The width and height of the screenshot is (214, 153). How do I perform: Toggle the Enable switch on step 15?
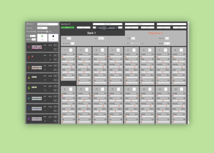click(163, 96)
